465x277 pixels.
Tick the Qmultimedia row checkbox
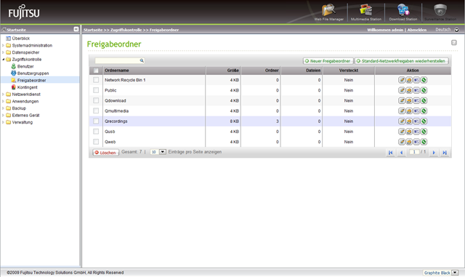pyautogui.click(x=96, y=111)
